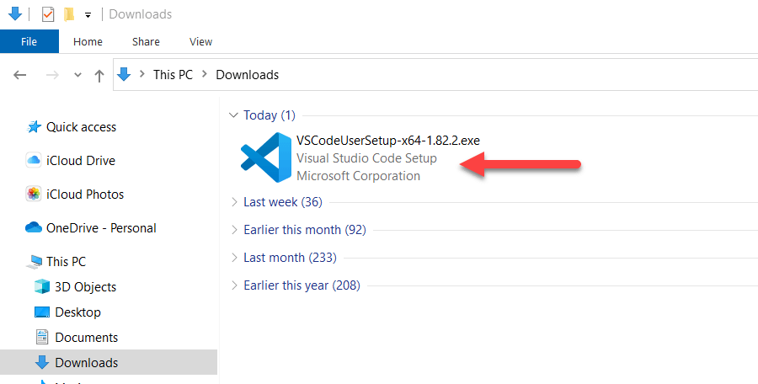Open the Customize Quick Access Toolbar dropdown
This screenshot has width=758, height=384.
(88, 15)
